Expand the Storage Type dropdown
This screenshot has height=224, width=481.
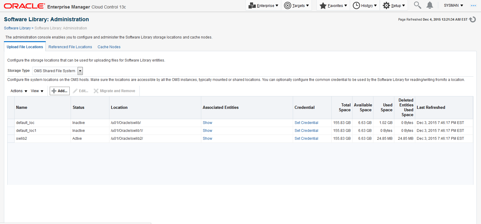(80, 71)
